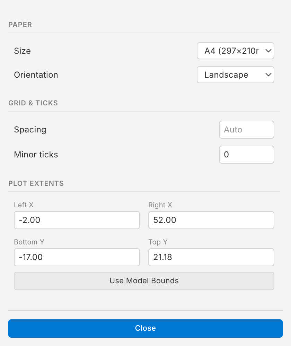Click the Use Model Bounds button
The width and height of the screenshot is (291, 346).
[x=144, y=281]
